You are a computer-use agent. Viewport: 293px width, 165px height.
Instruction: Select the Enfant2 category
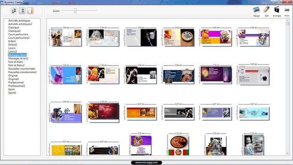[x=12, y=45]
